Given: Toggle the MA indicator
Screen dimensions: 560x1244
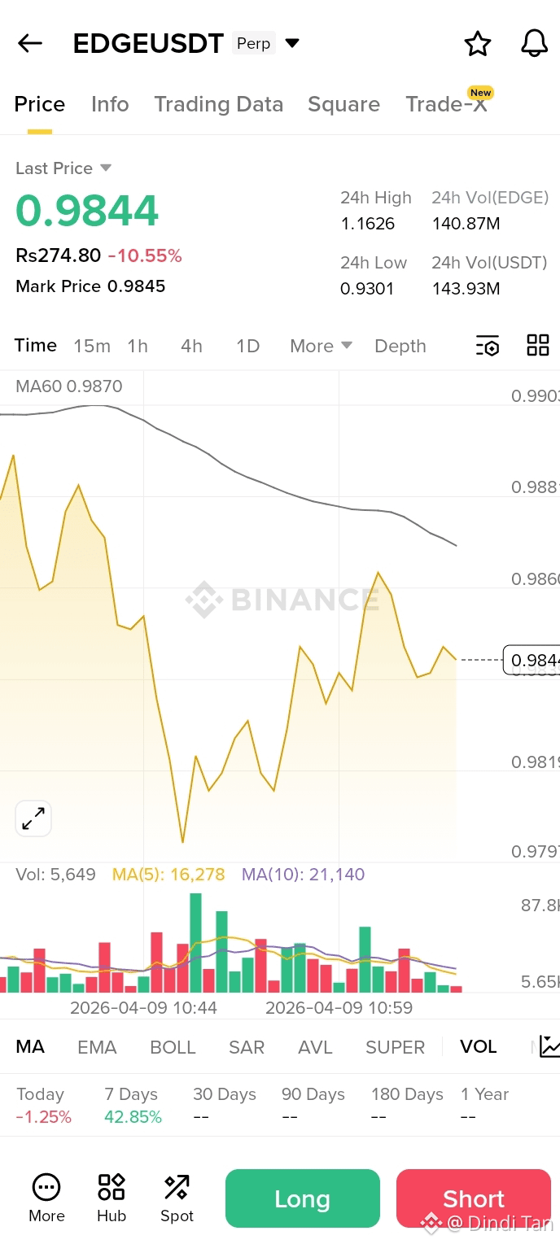Looking at the screenshot, I should click(x=30, y=1047).
